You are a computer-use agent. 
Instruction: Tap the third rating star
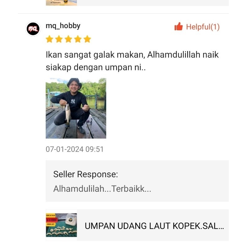coord(68,39)
